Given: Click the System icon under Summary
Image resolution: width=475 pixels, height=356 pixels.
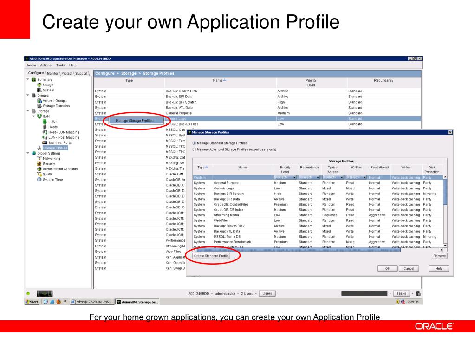Looking at the screenshot, I should 39,90.
